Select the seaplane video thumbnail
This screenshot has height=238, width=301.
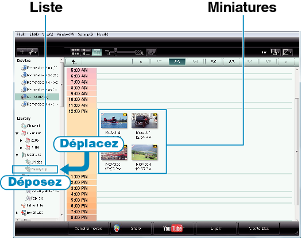[x=114, y=120]
